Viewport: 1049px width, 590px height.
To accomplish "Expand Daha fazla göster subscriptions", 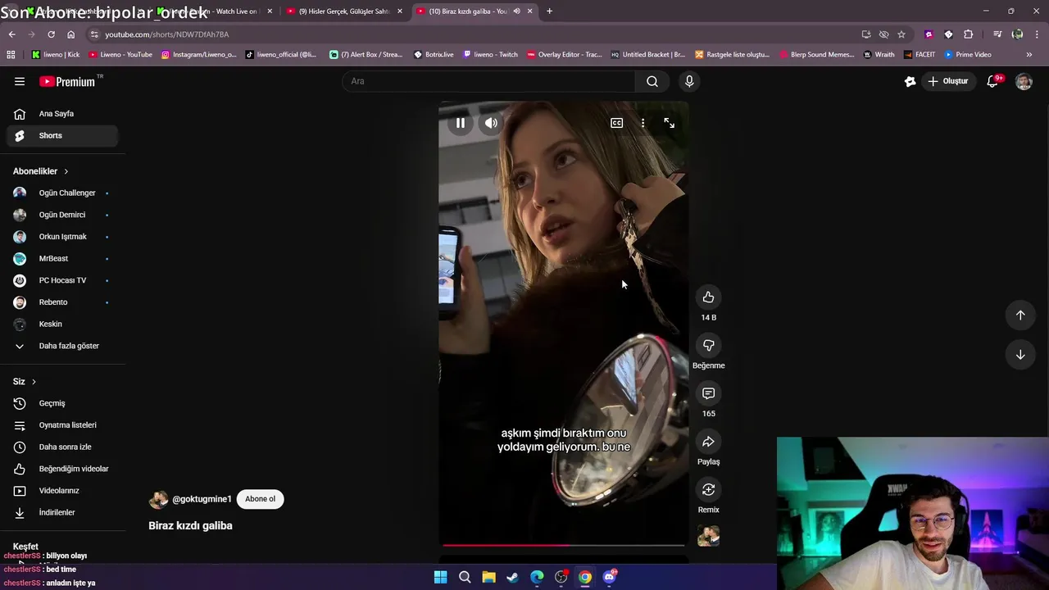I will click(x=62, y=346).
